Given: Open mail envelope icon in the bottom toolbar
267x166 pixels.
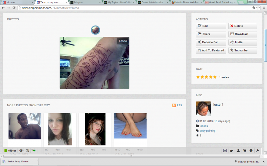Looking at the screenshot, I should pyautogui.click(x=225, y=150).
